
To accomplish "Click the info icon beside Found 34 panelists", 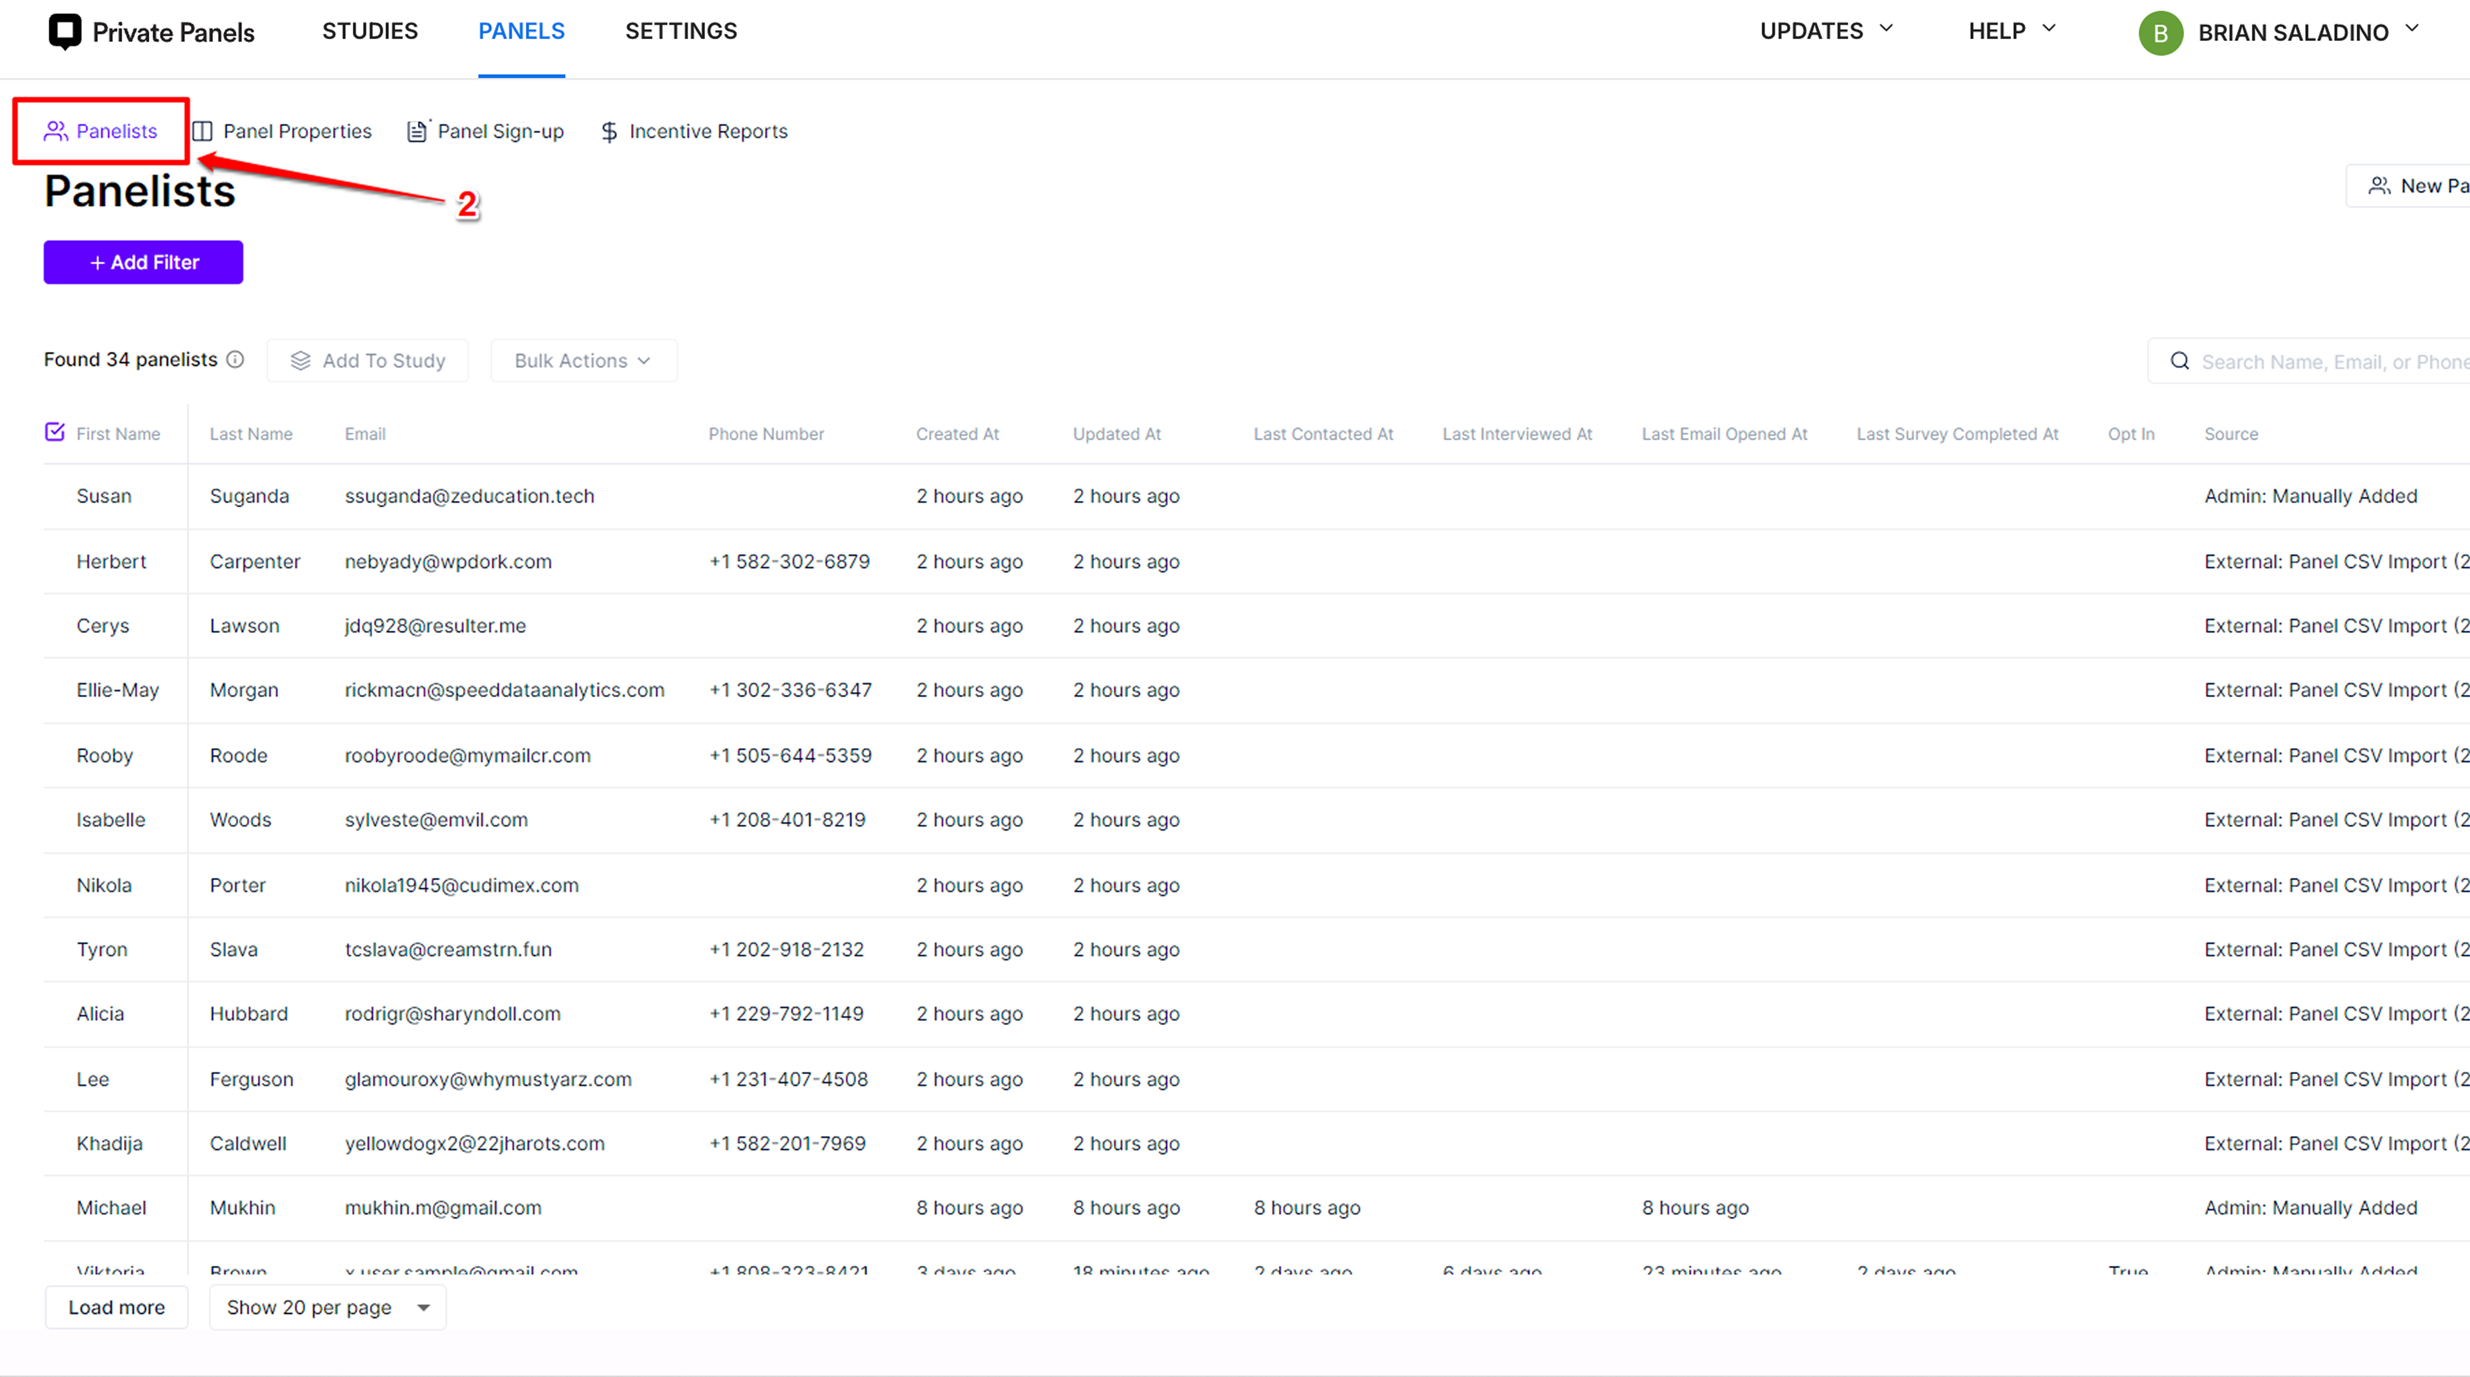I will [235, 359].
